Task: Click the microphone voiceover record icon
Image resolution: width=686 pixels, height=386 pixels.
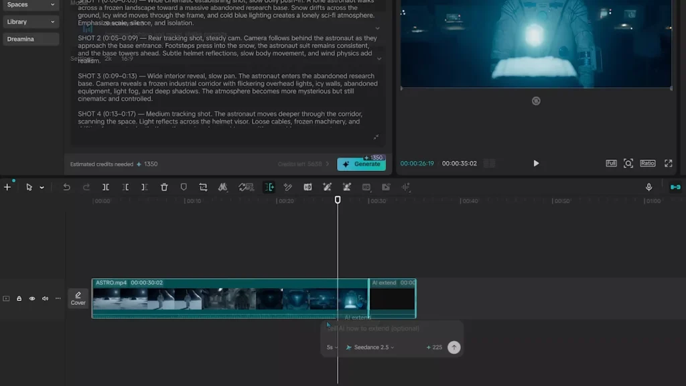Action: click(x=648, y=188)
